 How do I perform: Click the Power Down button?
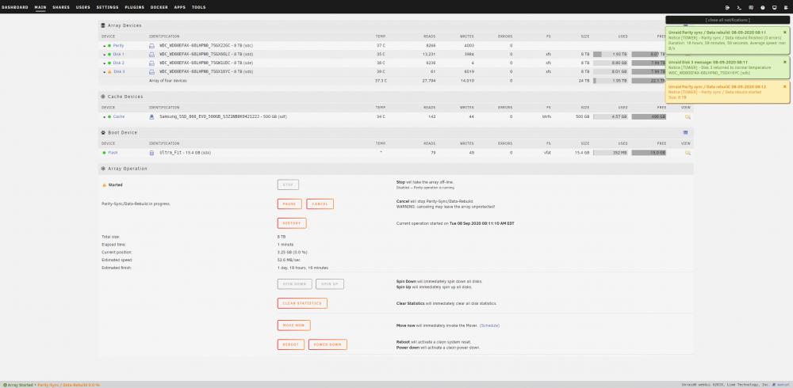(x=328, y=344)
